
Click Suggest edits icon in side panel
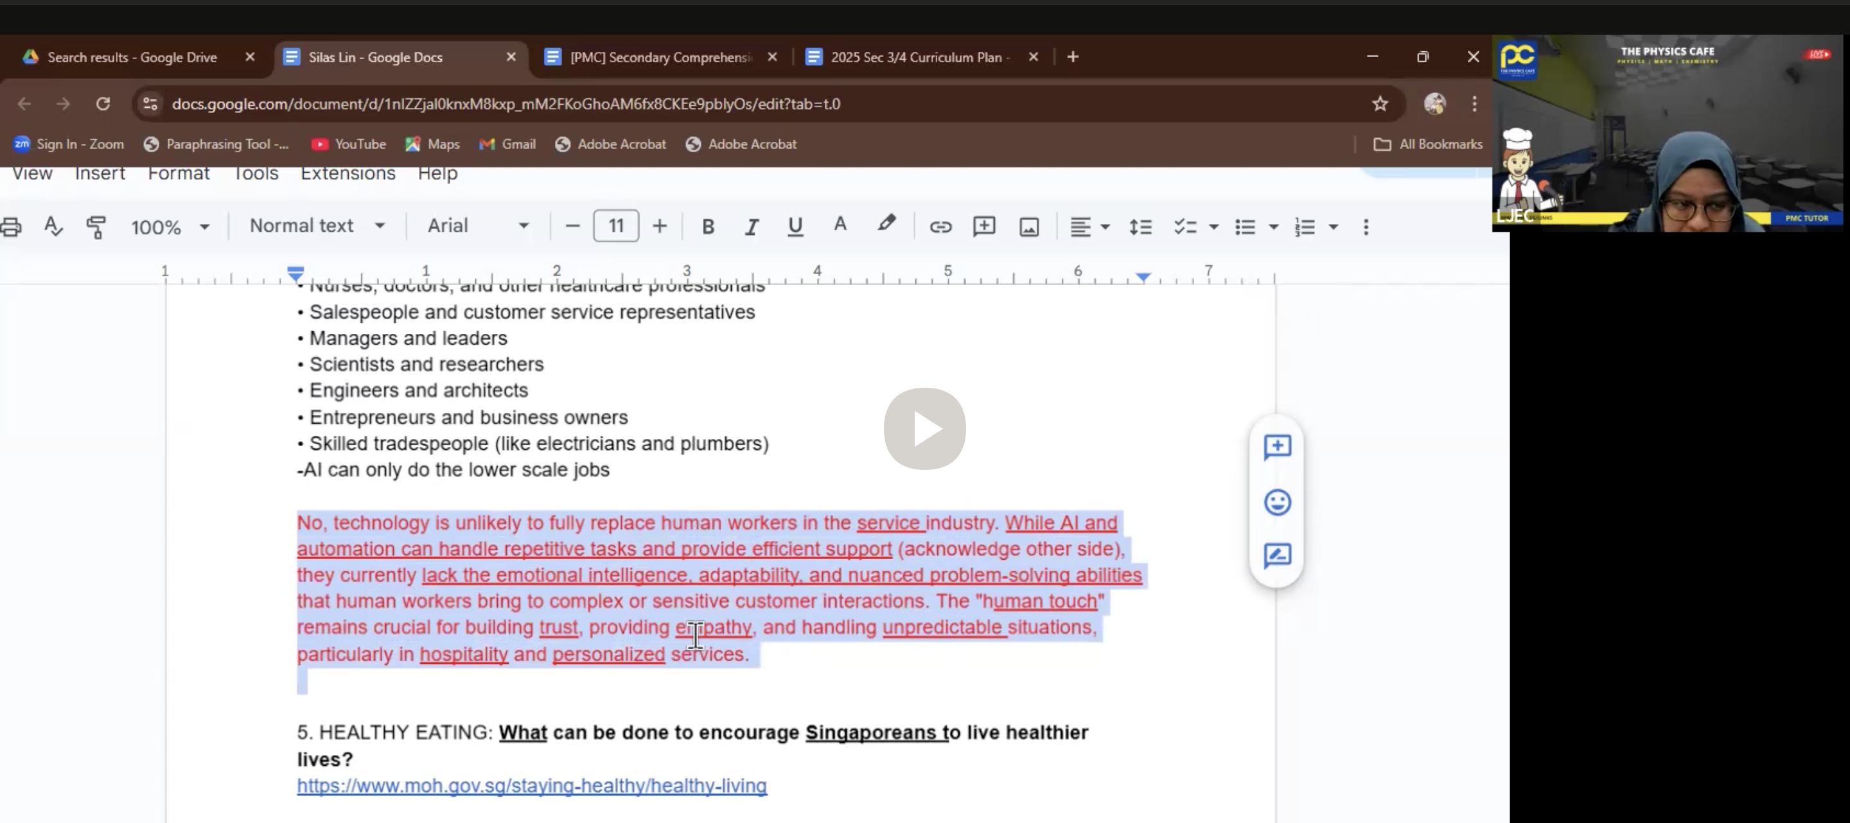coord(1277,555)
